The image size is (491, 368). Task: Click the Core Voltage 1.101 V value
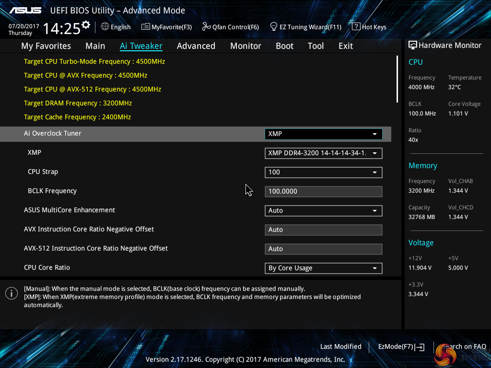pos(458,114)
